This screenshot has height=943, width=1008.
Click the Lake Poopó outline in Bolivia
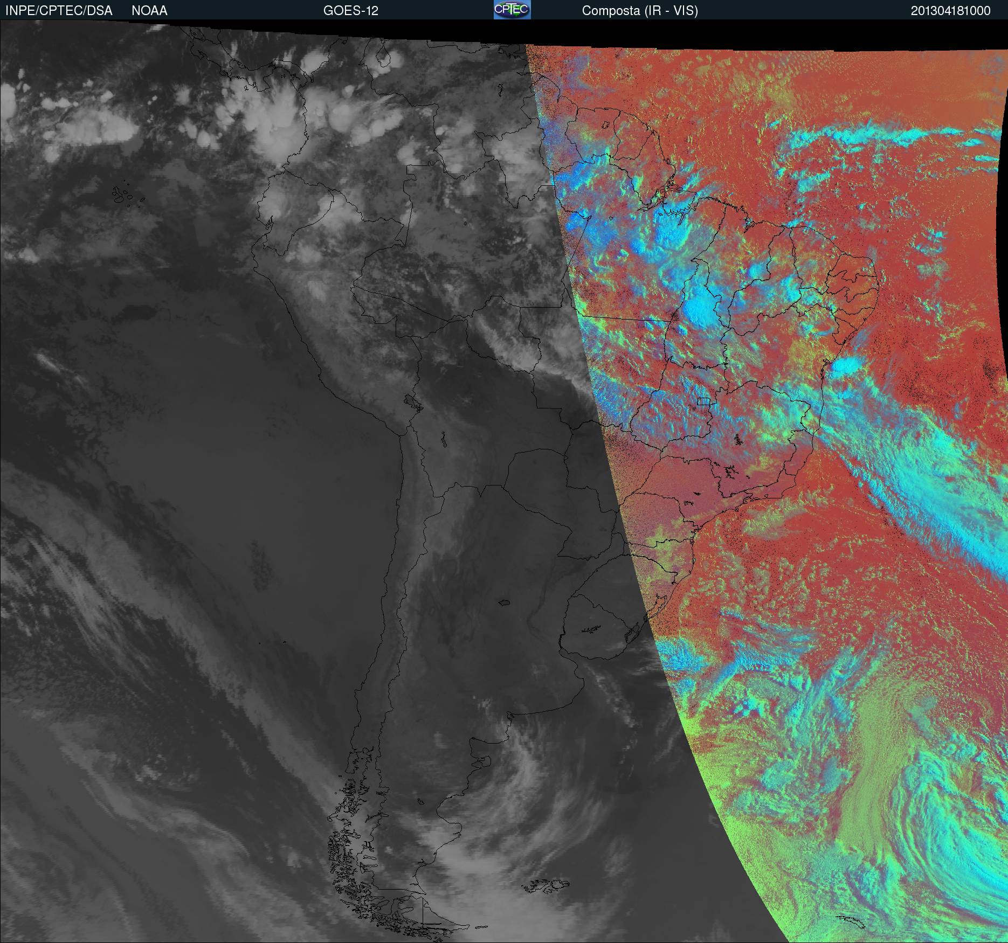coord(443,440)
